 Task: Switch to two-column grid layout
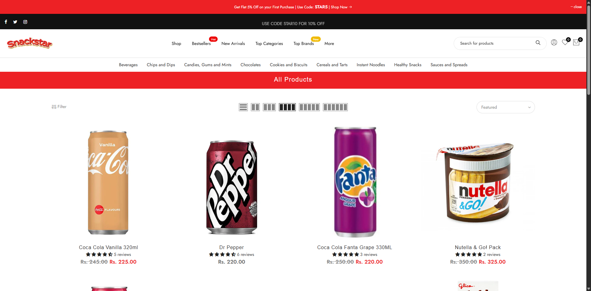coord(255,107)
